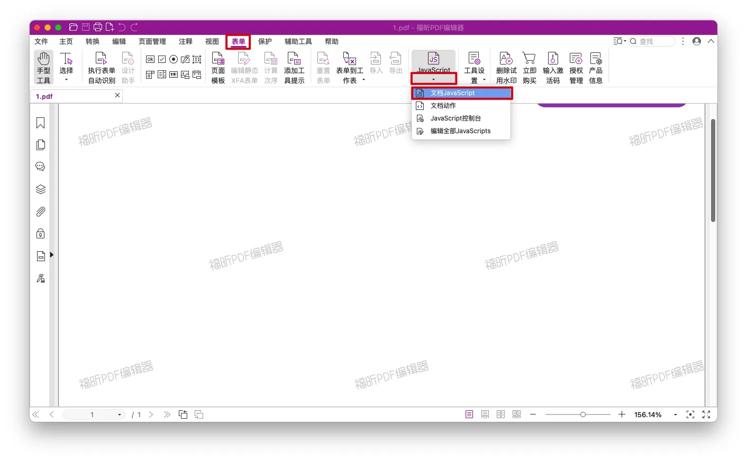This screenshot has width=747, height=461.
Task: Click the Remove Trial Watermark (删除试用水印) button
Action: click(506, 67)
